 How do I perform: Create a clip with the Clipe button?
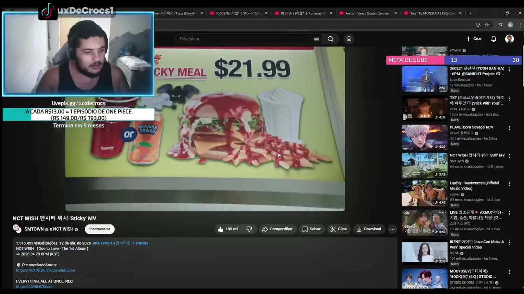pyautogui.click(x=339, y=229)
